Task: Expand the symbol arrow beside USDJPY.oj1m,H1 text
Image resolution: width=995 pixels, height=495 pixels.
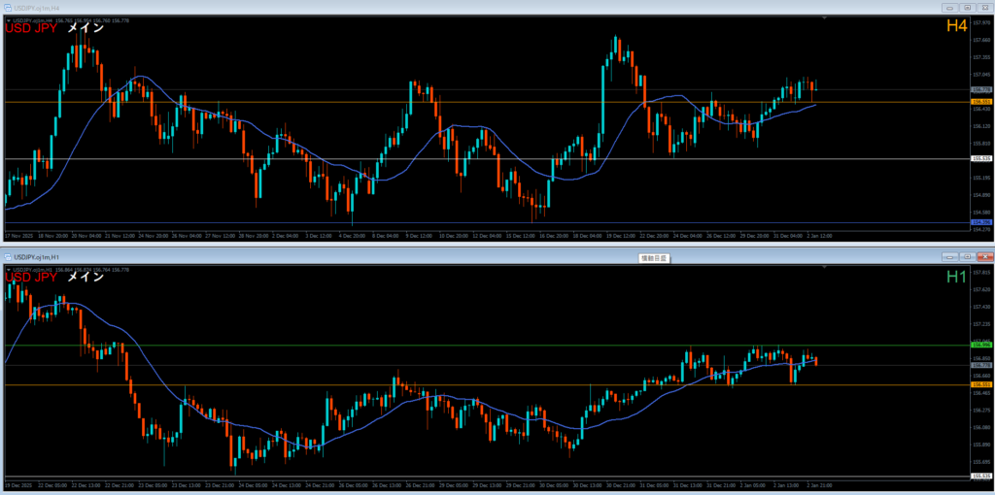Action: [8, 270]
